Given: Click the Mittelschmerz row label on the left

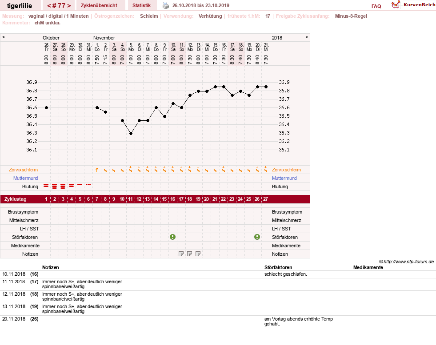Looking at the screenshot, I should [24, 220].
